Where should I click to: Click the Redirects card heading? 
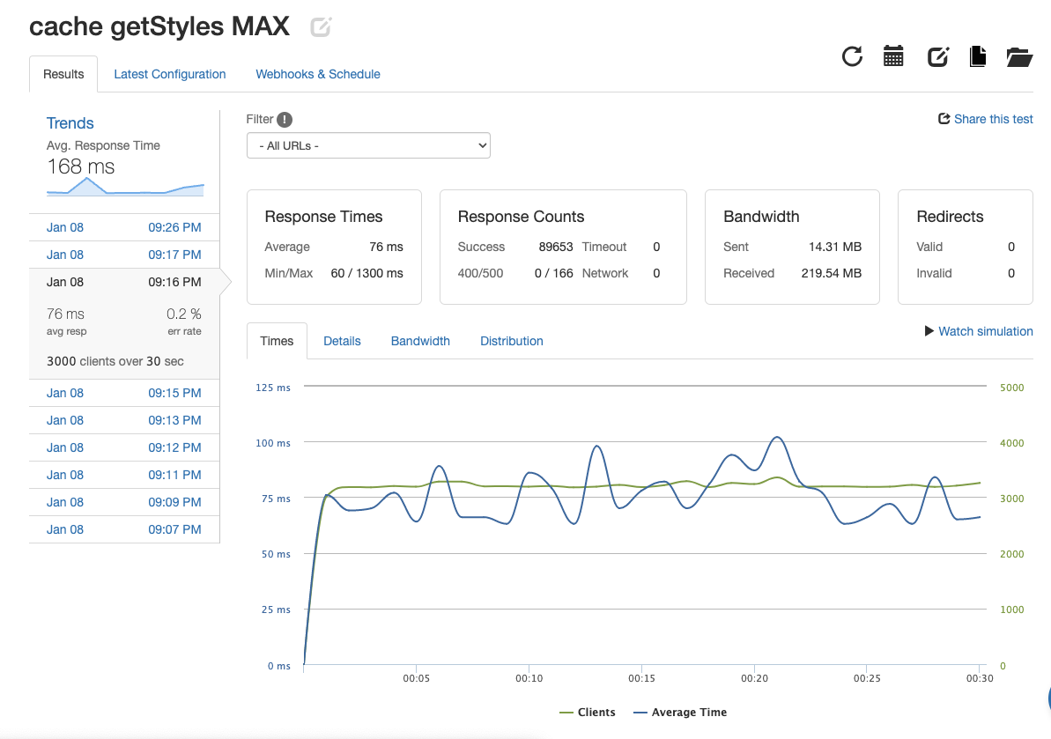click(950, 217)
